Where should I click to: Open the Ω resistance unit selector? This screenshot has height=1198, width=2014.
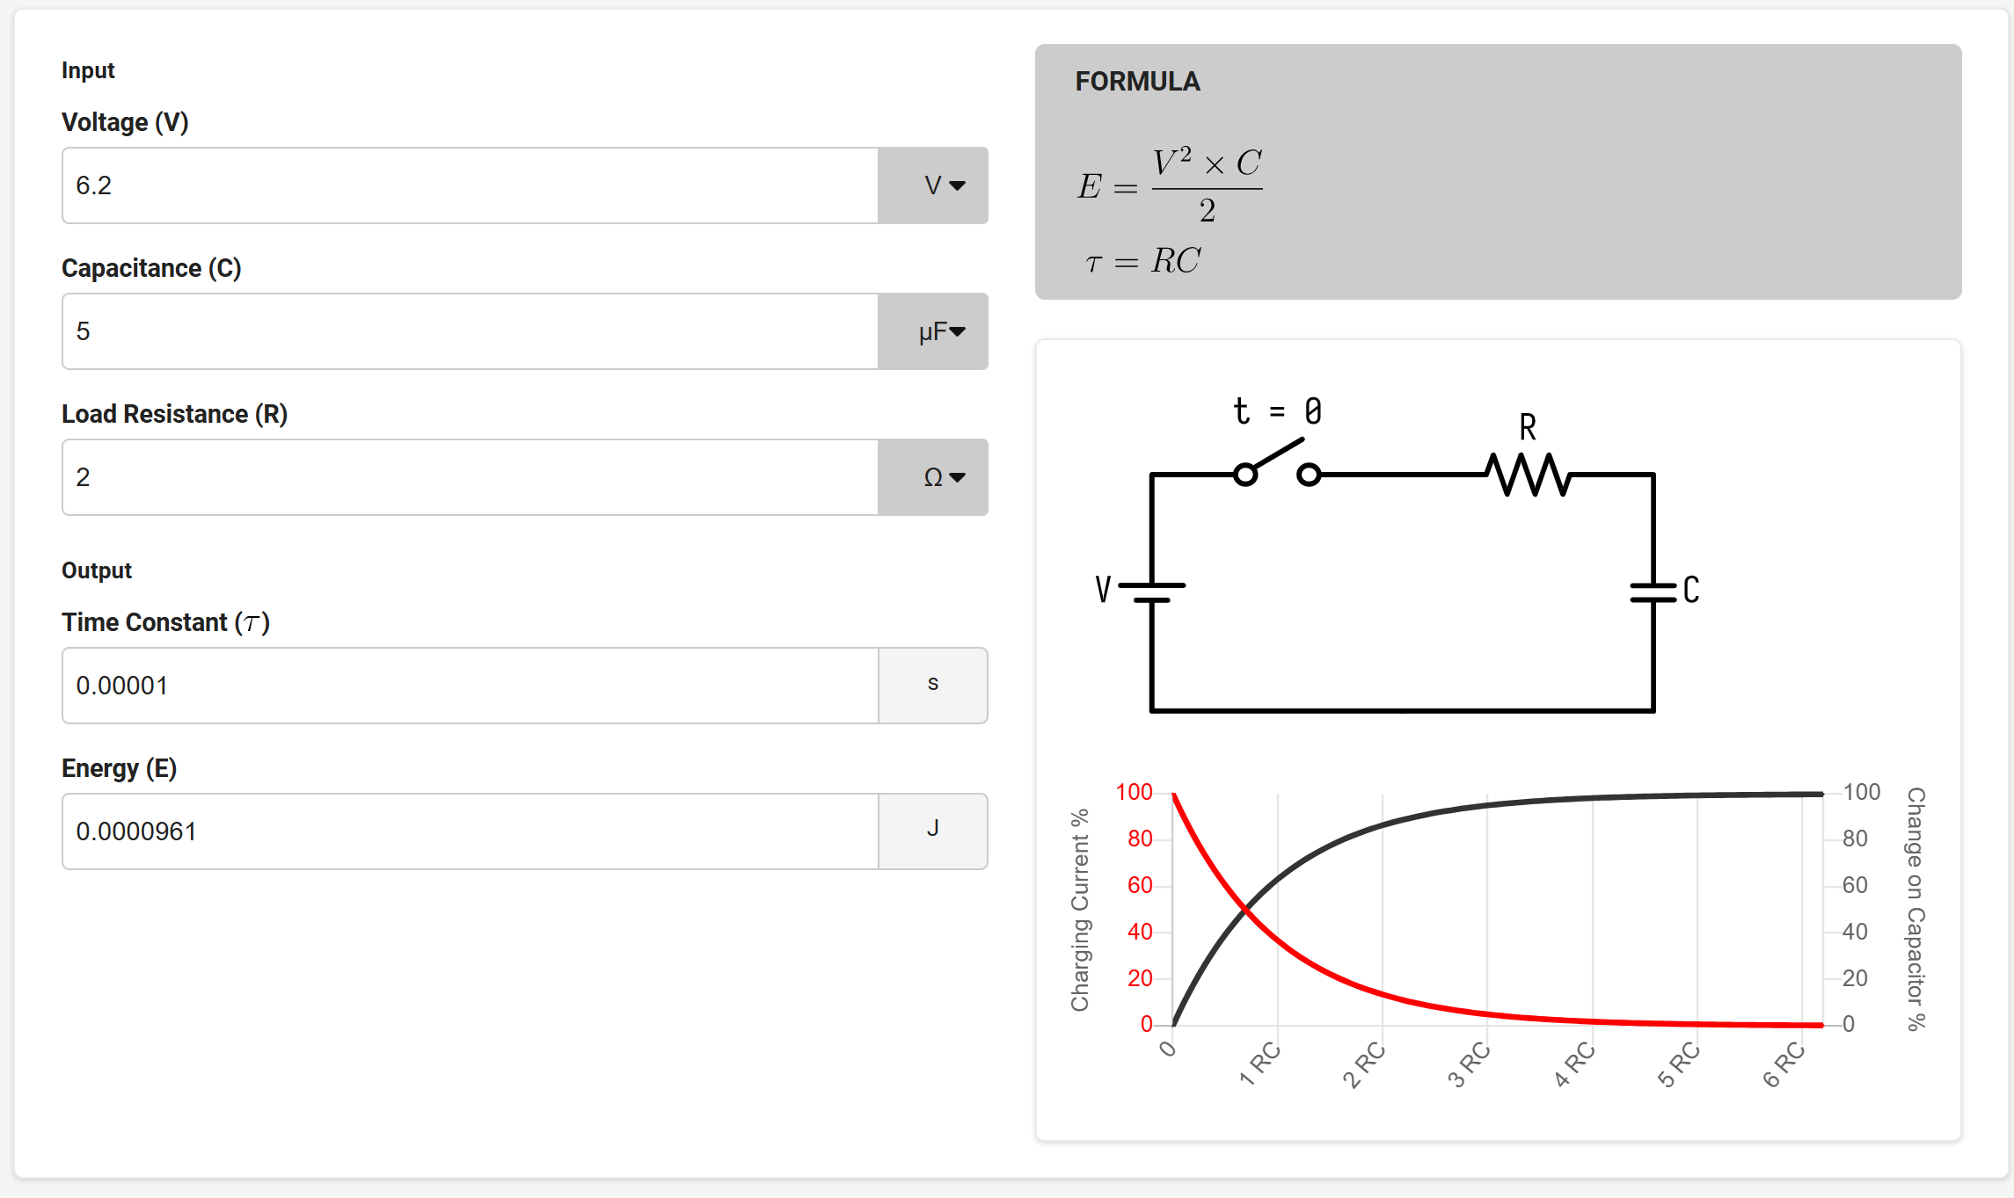(933, 477)
